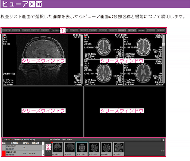Viewport: 190px width, 161px height.
Task: Toggle the 表示 cell for the CR study
Action: click(4, 147)
